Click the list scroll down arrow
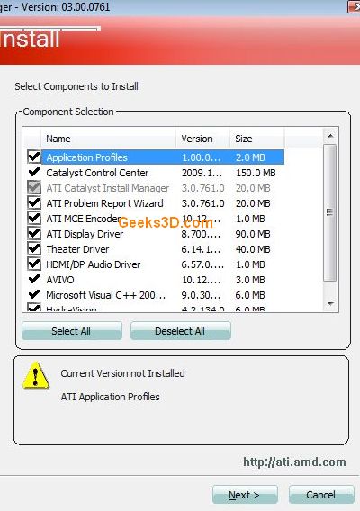The width and height of the screenshot is (360, 511). coord(330,303)
